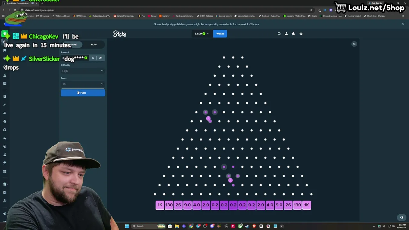
Task: Open the Explorer bookmark
Action: (x=164, y=16)
